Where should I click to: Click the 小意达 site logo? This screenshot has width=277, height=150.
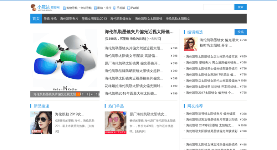click(45, 7)
